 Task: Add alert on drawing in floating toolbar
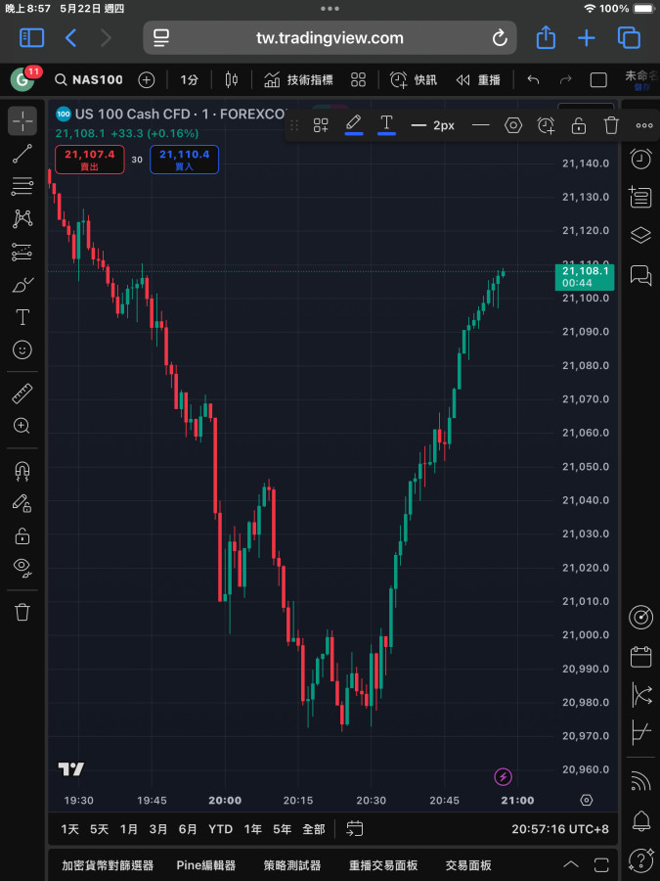tap(546, 125)
